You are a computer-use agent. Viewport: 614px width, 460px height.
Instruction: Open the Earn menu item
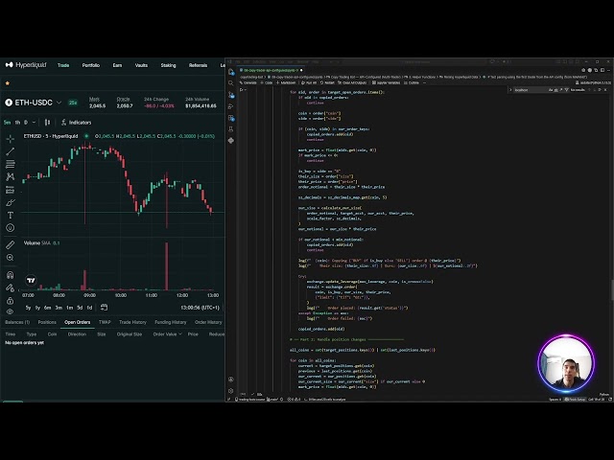point(117,65)
